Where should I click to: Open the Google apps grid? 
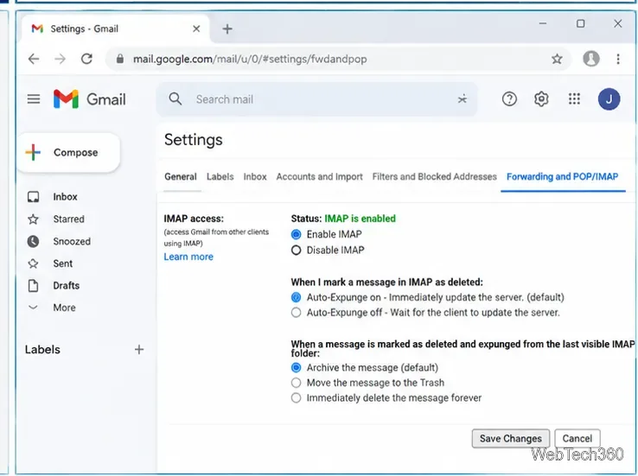click(574, 98)
